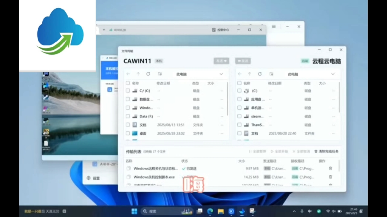387x217 pixels.
Task: Click the transfer list vertical scrollbar
Action: tap(339, 166)
